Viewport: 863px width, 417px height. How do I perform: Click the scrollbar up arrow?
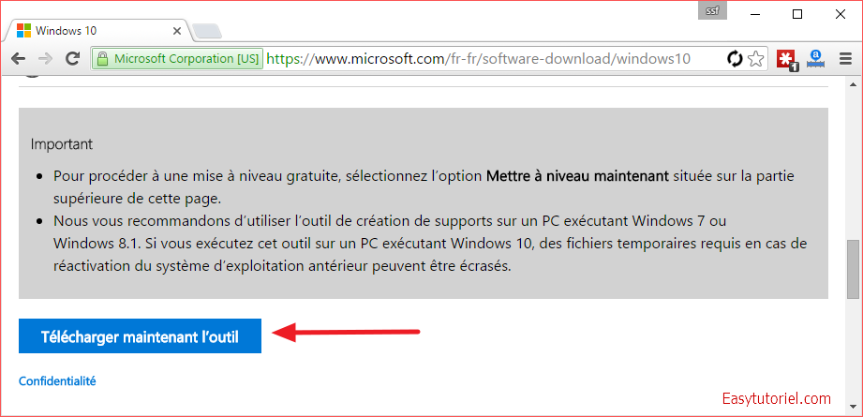[853, 86]
